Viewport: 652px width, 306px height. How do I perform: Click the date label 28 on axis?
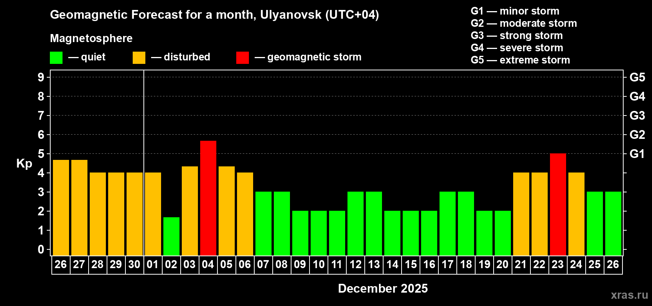click(x=97, y=264)
